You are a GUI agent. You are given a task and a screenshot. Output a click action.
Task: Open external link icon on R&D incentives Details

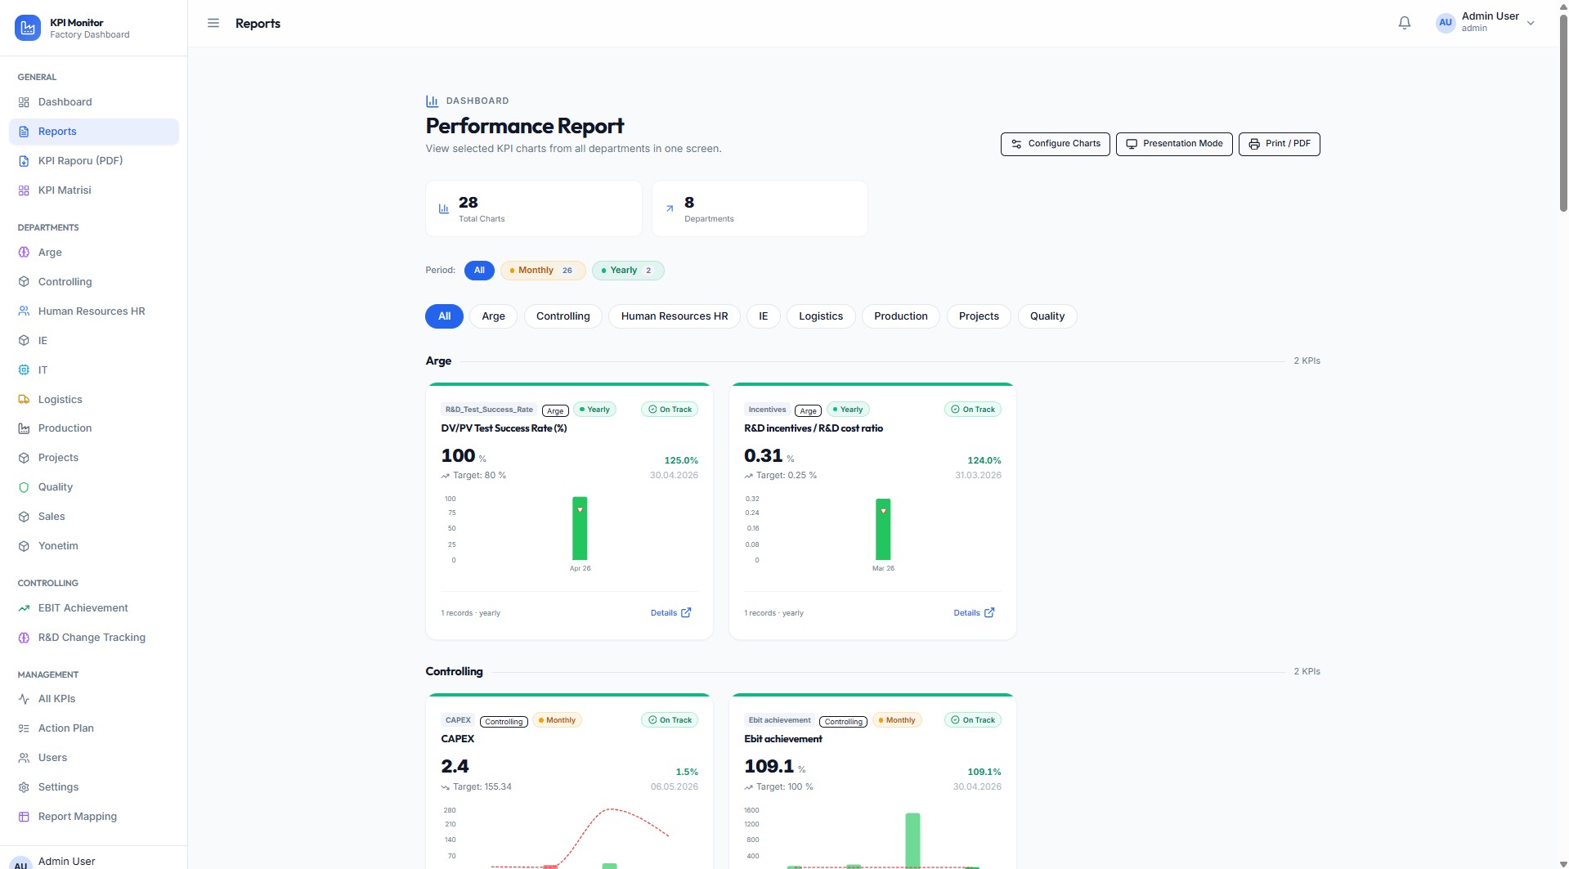tap(989, 612)
